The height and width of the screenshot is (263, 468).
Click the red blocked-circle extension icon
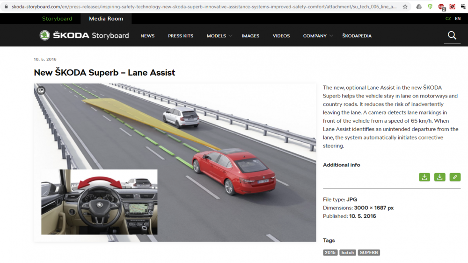click(453, 7)
